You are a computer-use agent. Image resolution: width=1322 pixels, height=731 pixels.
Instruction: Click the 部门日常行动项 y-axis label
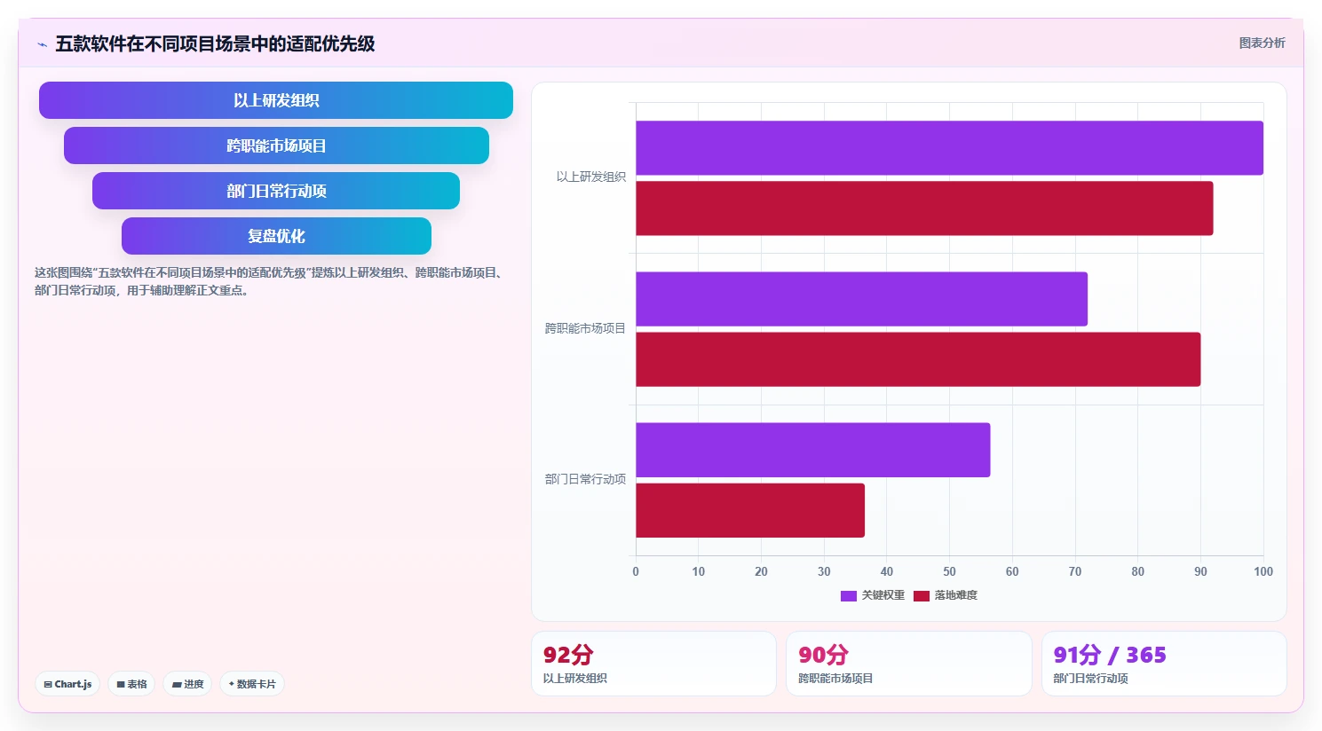pyautogui.click(x=585, y=479)
